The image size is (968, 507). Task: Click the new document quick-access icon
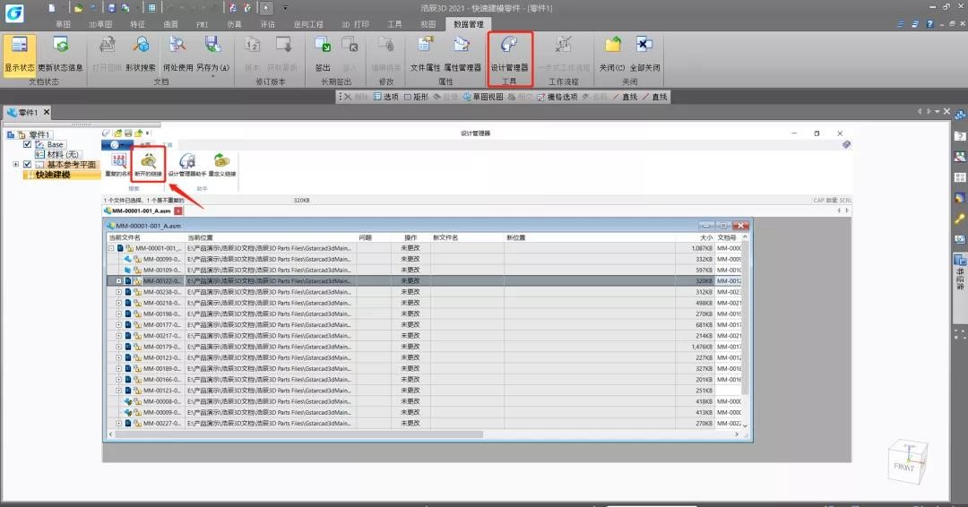[52, 8]
